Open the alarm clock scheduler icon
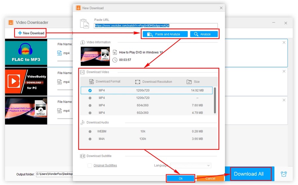Image resolution: width=298 pixels, height=185 pixels. 284,174
